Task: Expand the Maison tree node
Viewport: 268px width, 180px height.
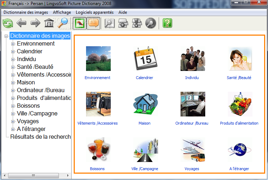Action: [x=13, y=83]
